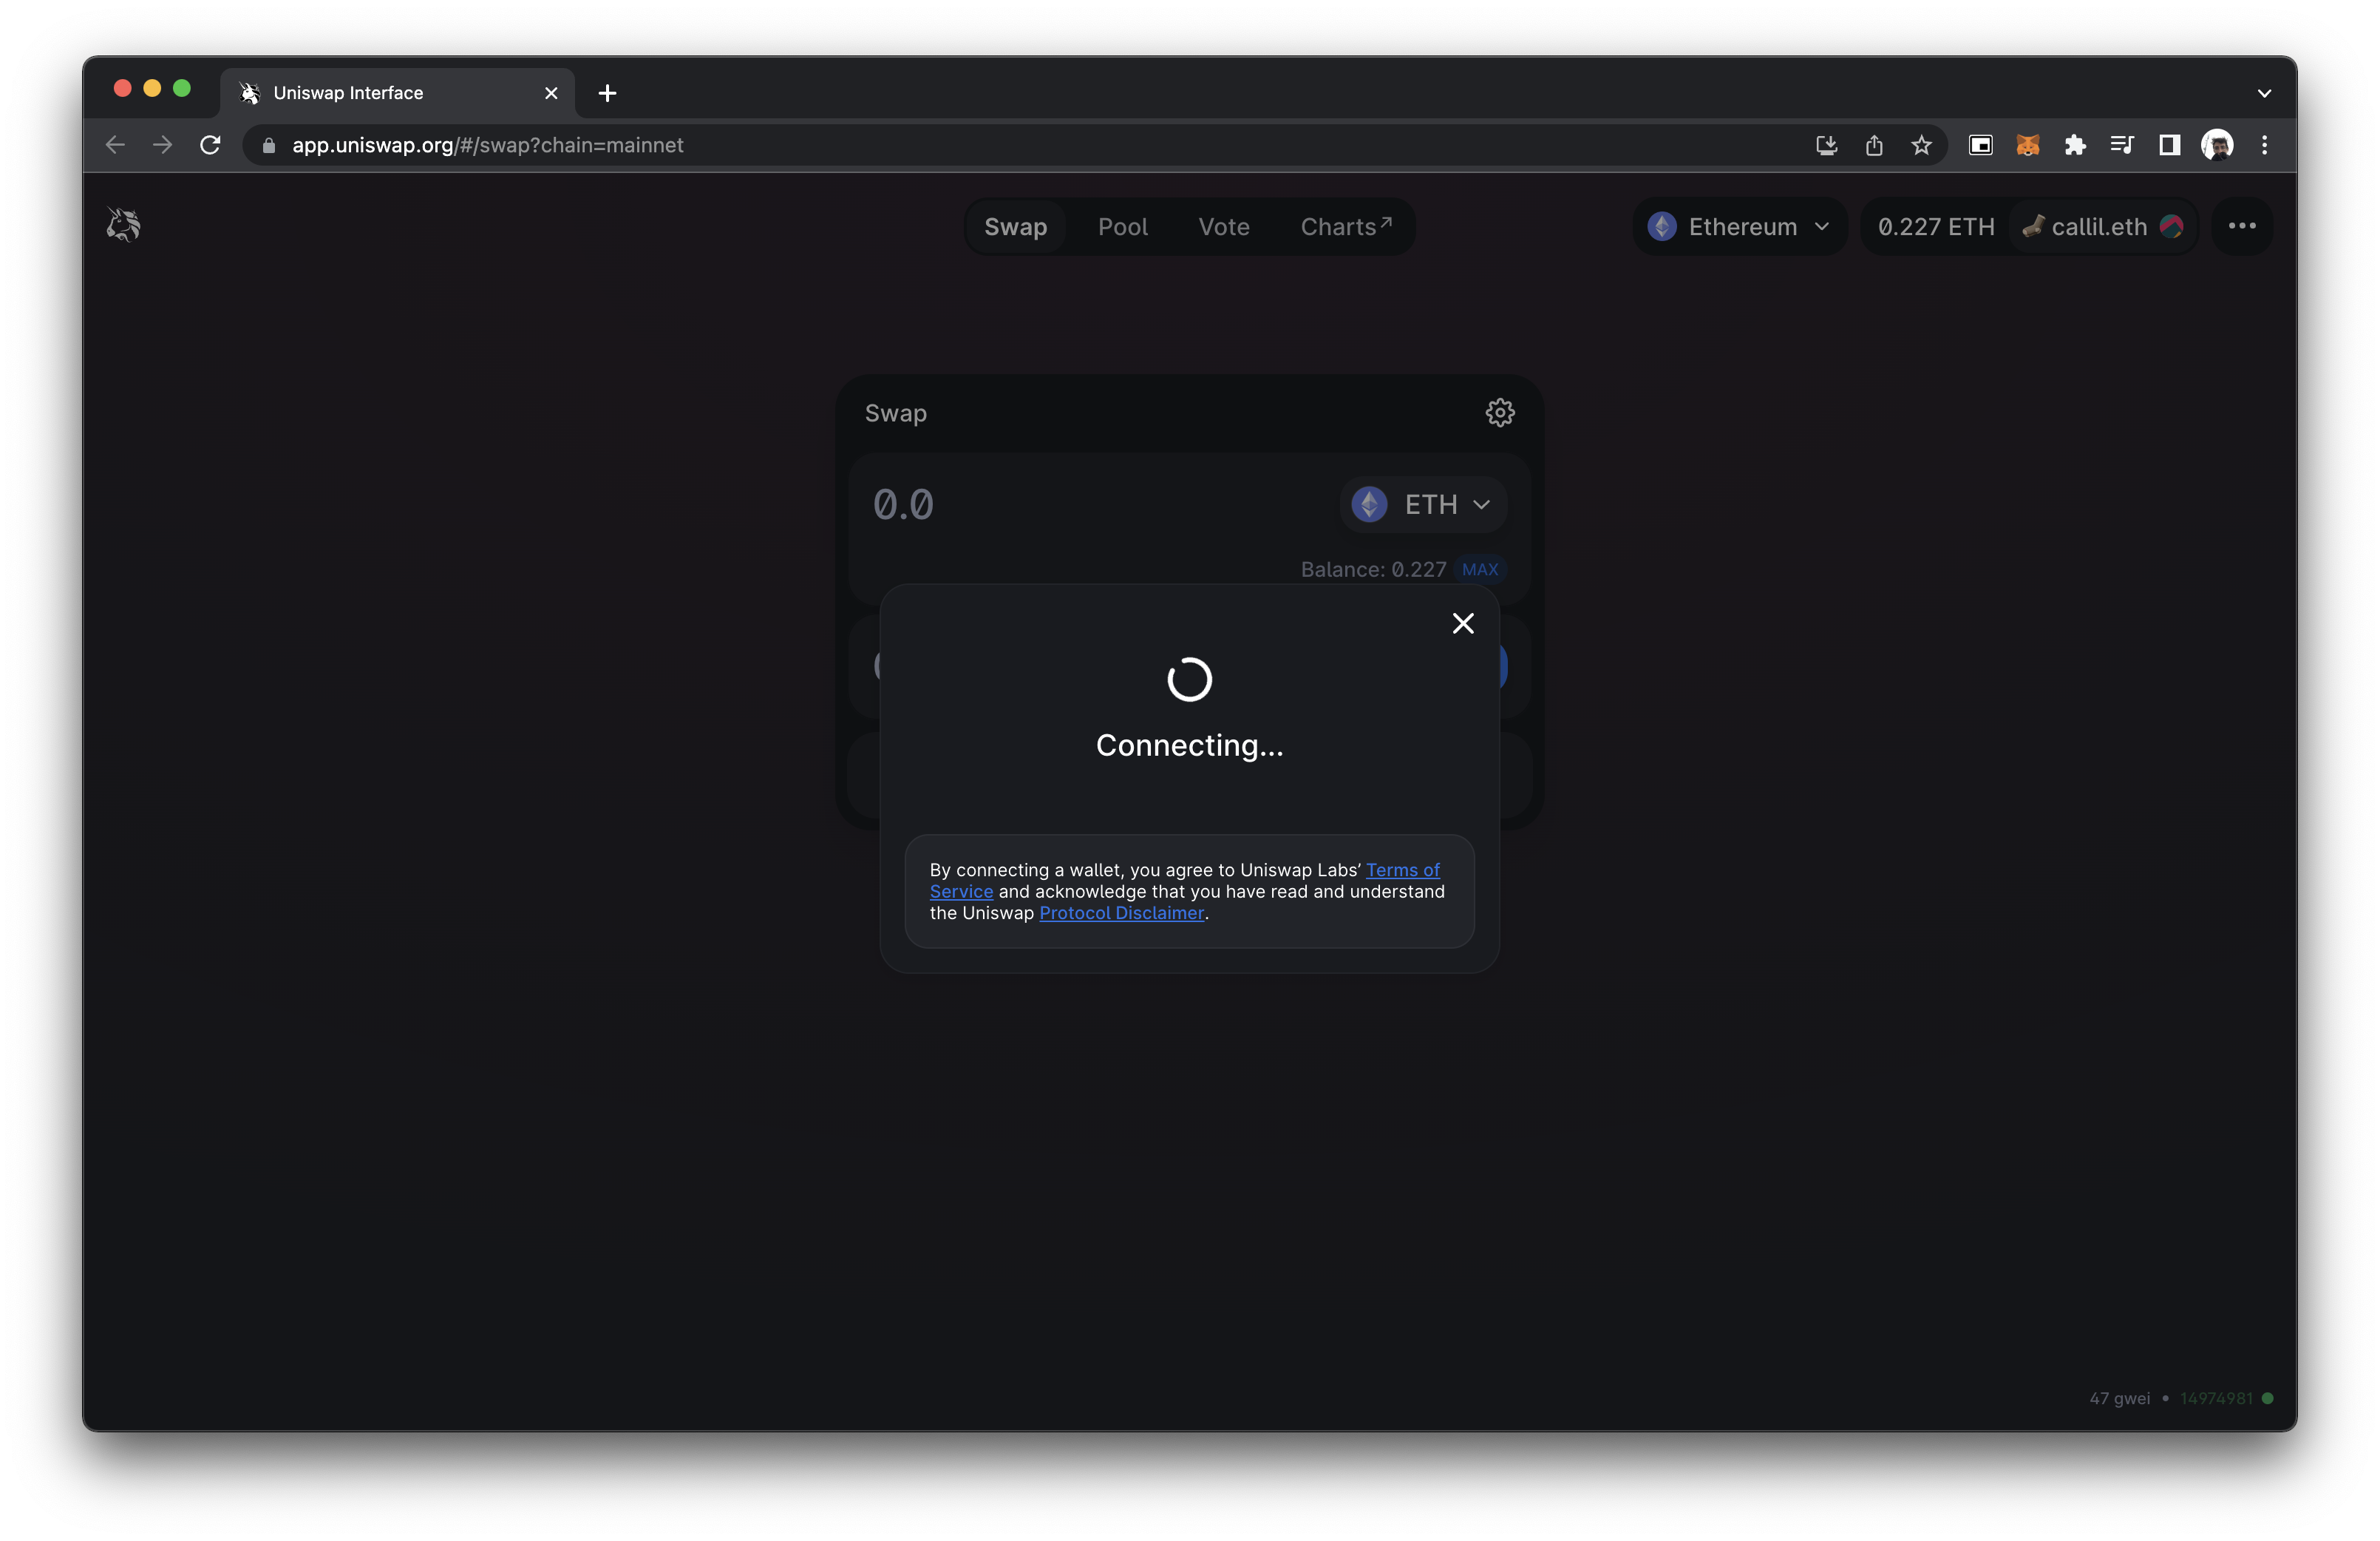2380x1541 pixels.
Task: Switch to the Swap tab
Action: (x=1015, y=226)
